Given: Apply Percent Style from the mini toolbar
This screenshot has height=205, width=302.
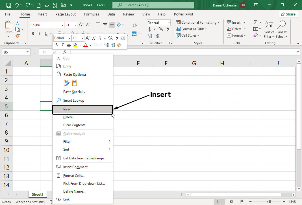Looking at the screenshot, I should [x=110, y=38].
